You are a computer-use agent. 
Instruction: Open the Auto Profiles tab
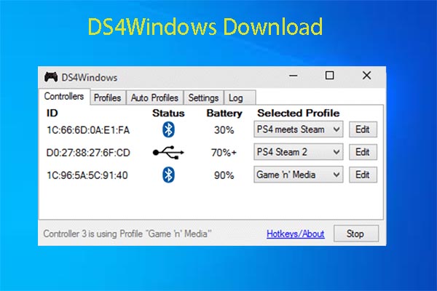pyautogui.click(x=154, y=97)
